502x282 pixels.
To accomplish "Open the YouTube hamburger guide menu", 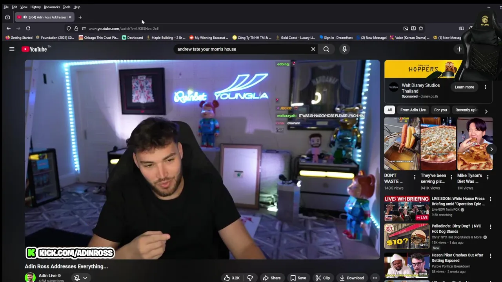I will point(12,49).
